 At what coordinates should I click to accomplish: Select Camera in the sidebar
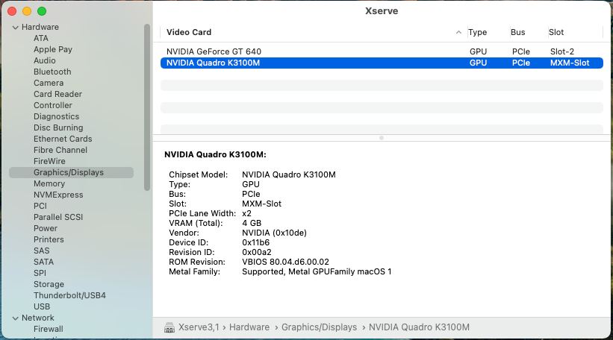coord(49,84)
